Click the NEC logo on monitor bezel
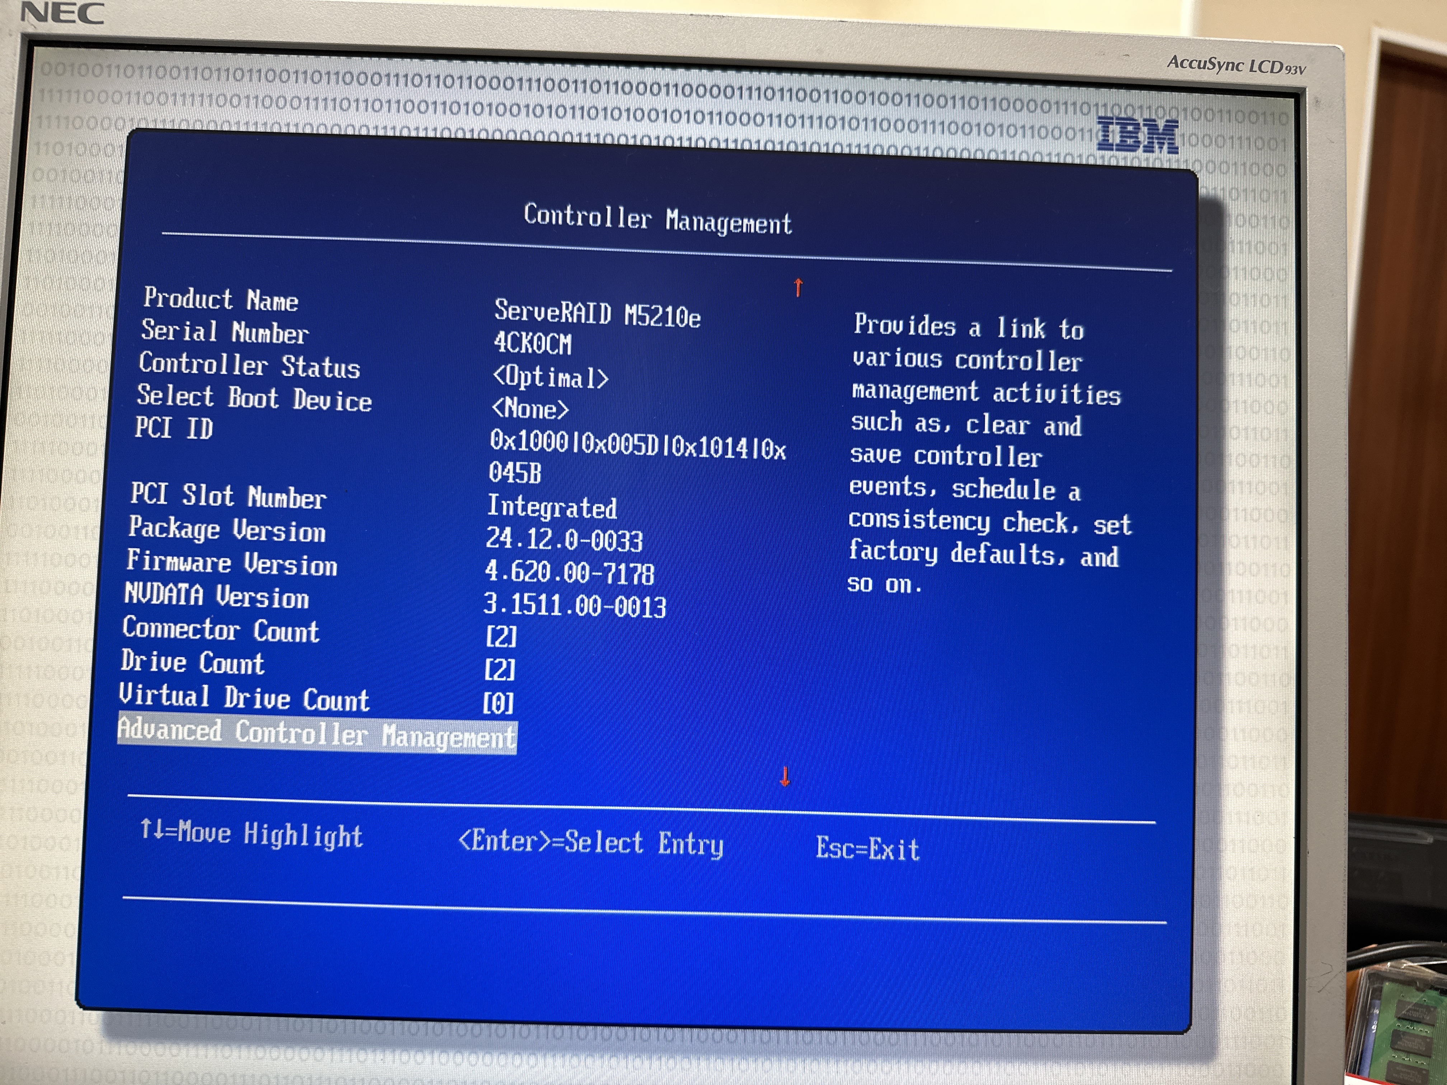Screen dimensions: 1447x1085 pyautogui.click(x=63, y=13)
